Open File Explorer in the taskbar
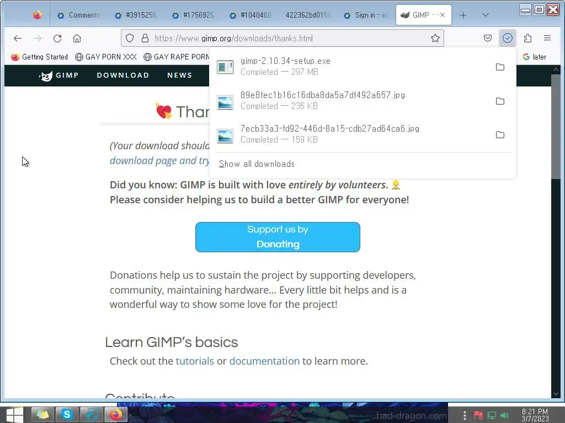Image resolution: width=565 pixels, height=423 pixels. 42,414
